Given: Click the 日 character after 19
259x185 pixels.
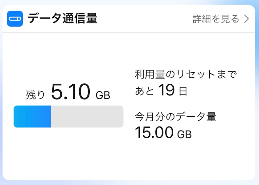Looking at the screenshot, I should pyautogui.click(x=183, y=91).
